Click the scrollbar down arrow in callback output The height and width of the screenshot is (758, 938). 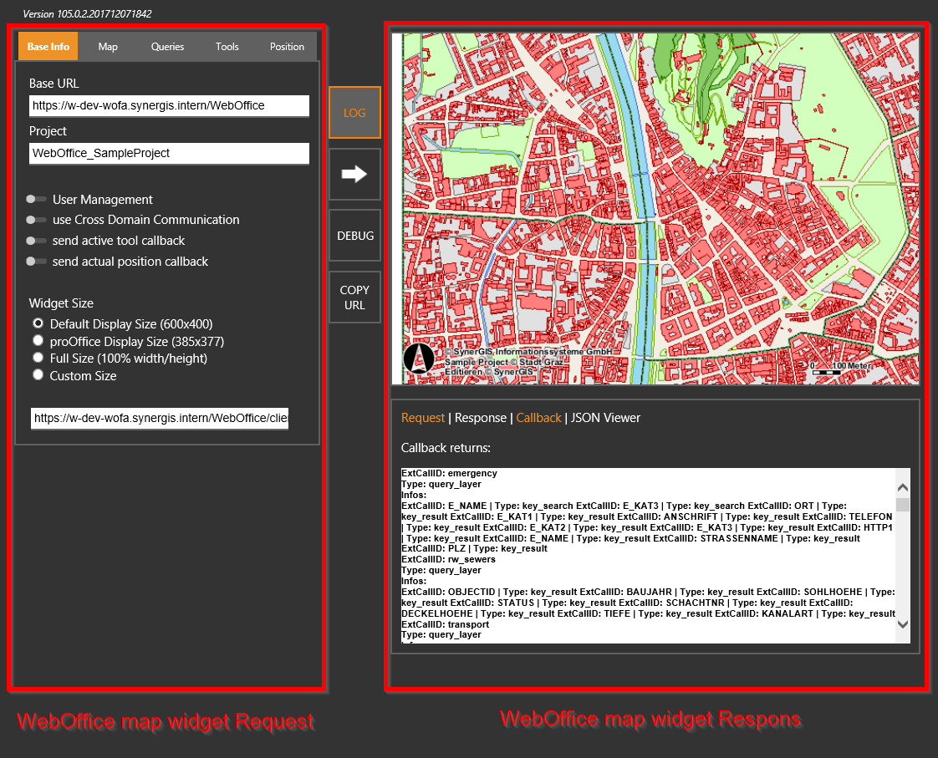[x=902, y=623]
